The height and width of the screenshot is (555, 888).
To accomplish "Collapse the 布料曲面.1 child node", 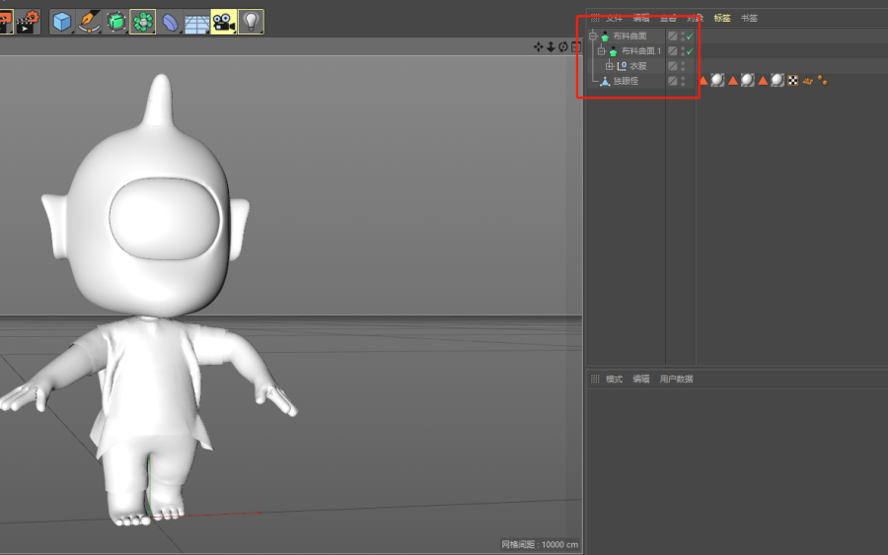I will click(601, 51).
